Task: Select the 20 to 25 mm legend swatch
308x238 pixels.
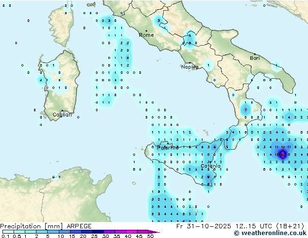Action: (x=86, y=232)
